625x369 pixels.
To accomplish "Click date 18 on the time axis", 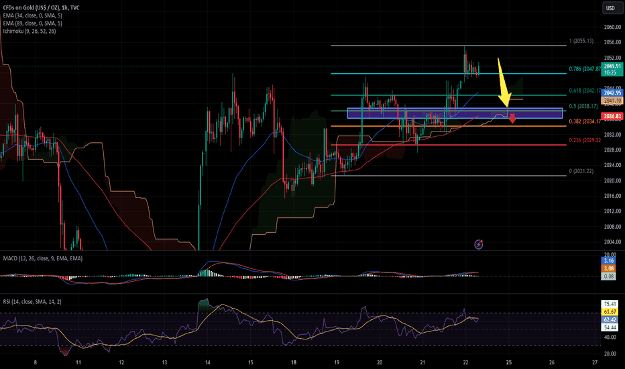I will point(294,362).
